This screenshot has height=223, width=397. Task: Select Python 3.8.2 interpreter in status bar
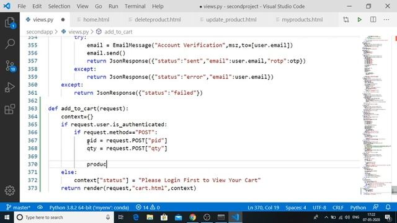[89, 208]
